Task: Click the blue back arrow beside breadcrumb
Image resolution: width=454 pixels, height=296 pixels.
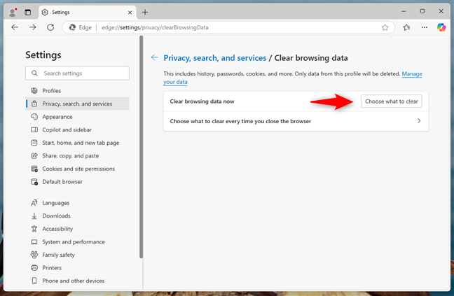Action: point(154,57)
